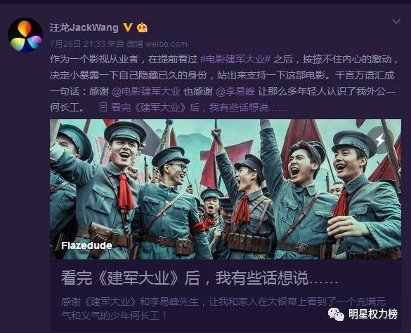
Task: Click the orange V verification badge
Action: (x=127, y=27)
